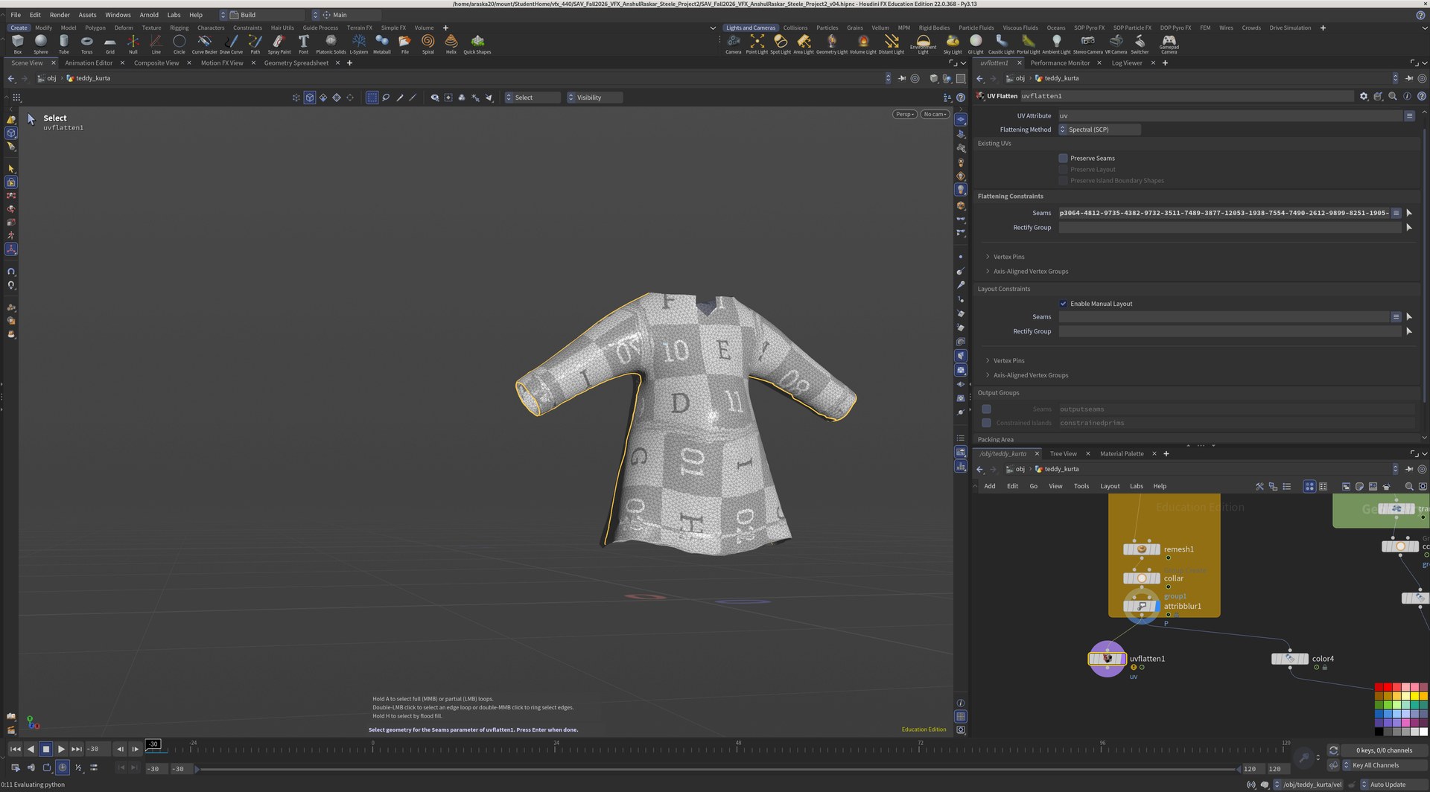Create a Box from the shelf
This screenshot has width=1430, height=792.
[x=18, y=43]
